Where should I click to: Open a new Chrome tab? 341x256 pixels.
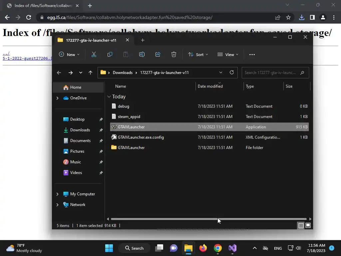[90, 6]
